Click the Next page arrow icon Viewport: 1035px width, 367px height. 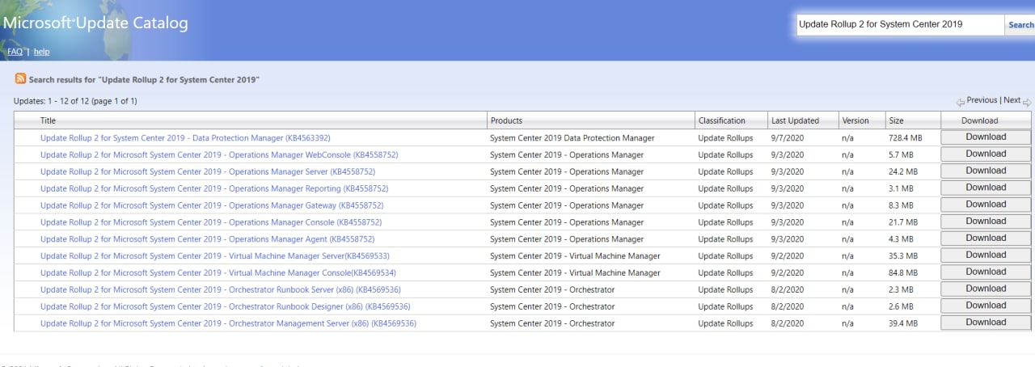pyautogui.click(x=1027, y=102)
